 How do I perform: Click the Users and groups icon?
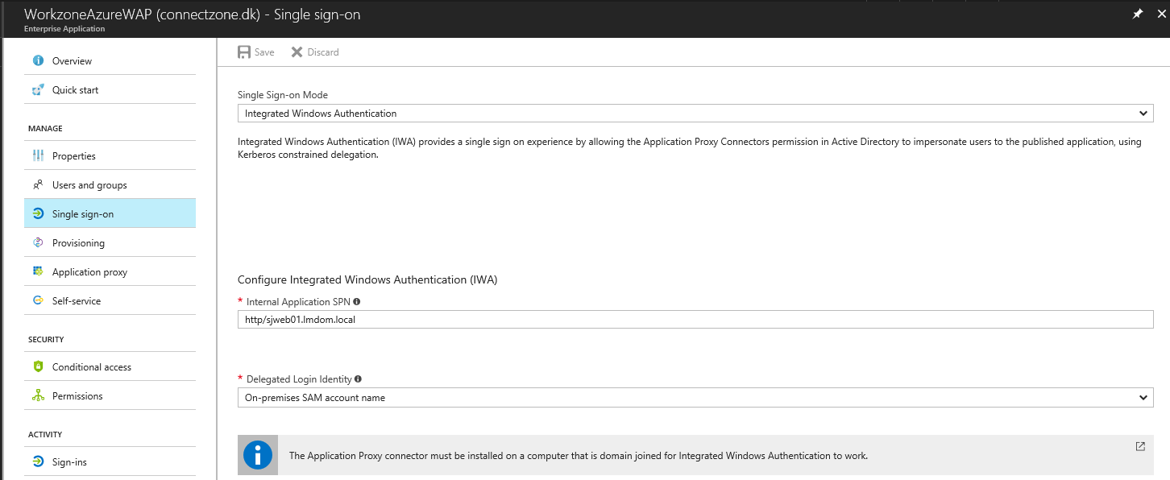[x=38, y=184]
